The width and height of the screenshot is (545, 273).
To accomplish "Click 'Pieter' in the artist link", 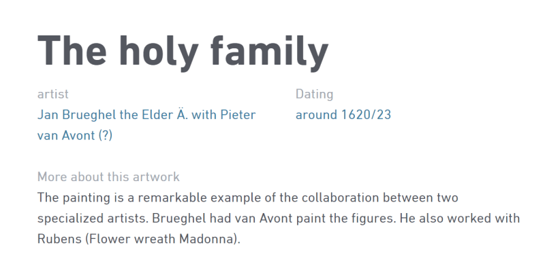I will point(238,114).
